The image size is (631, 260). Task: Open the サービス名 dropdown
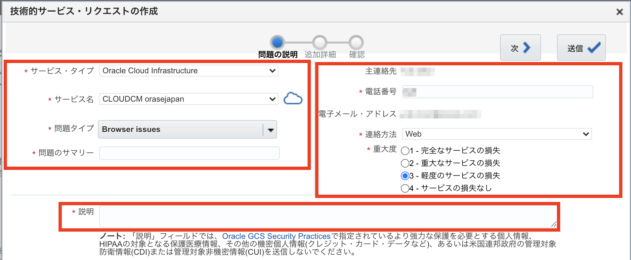pos(189,99)
